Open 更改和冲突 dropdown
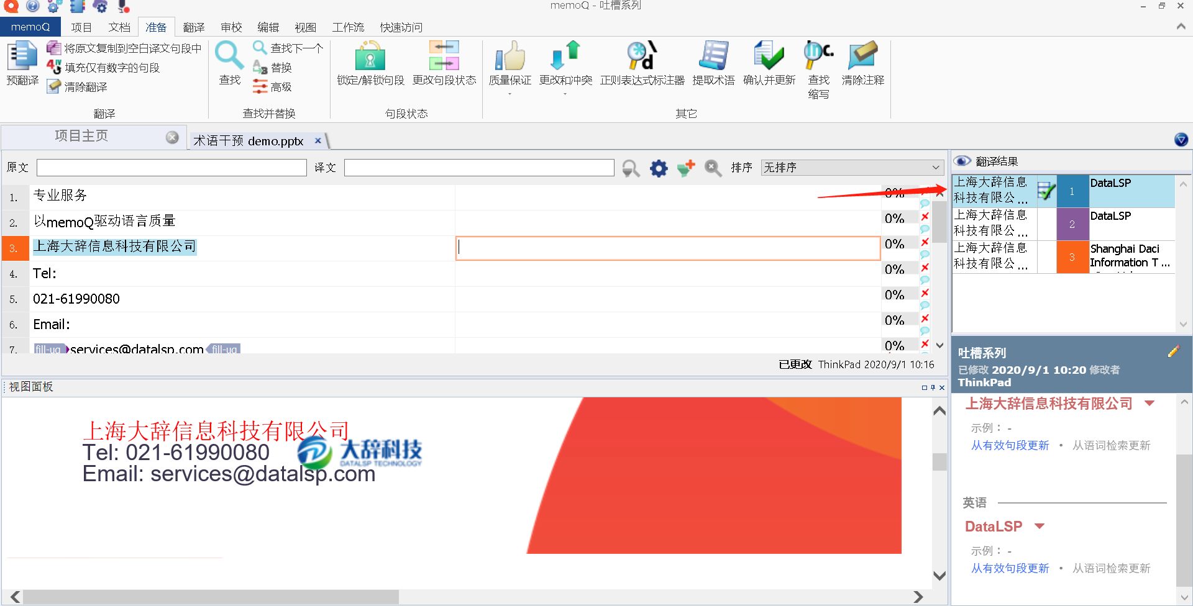The image size is (1193, 606). click(x=565, y=94)
